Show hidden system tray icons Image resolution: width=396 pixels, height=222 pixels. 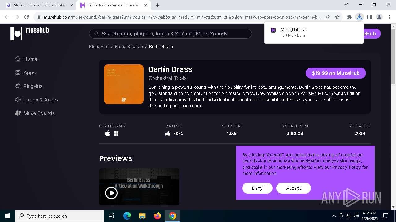(334, 216)
